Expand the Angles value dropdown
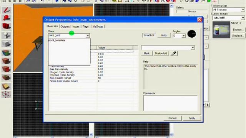This screenshot has height=138, width=246. [x=184, y=36]
